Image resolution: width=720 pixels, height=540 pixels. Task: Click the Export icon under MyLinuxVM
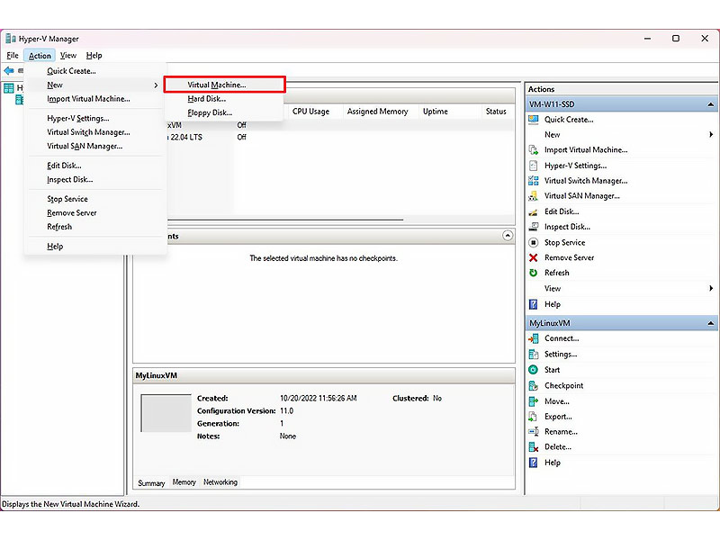pos(533,417)
